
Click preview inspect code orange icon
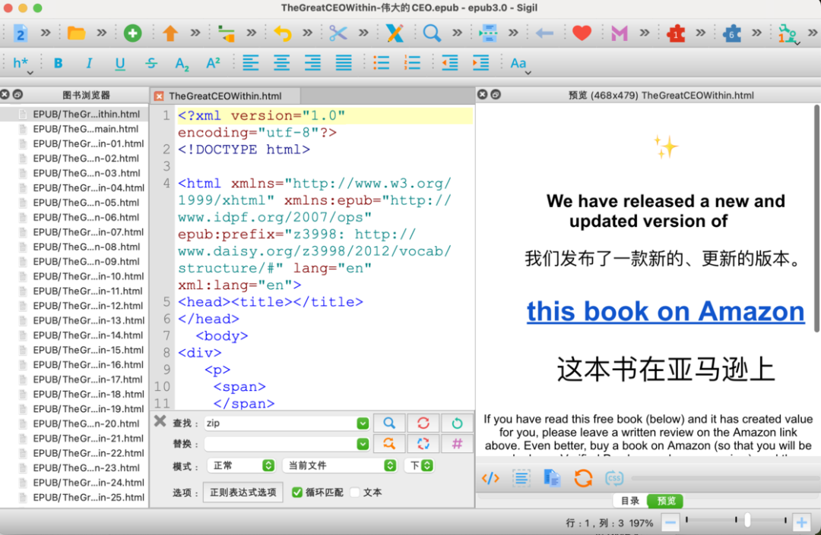[x=490, y=478]
